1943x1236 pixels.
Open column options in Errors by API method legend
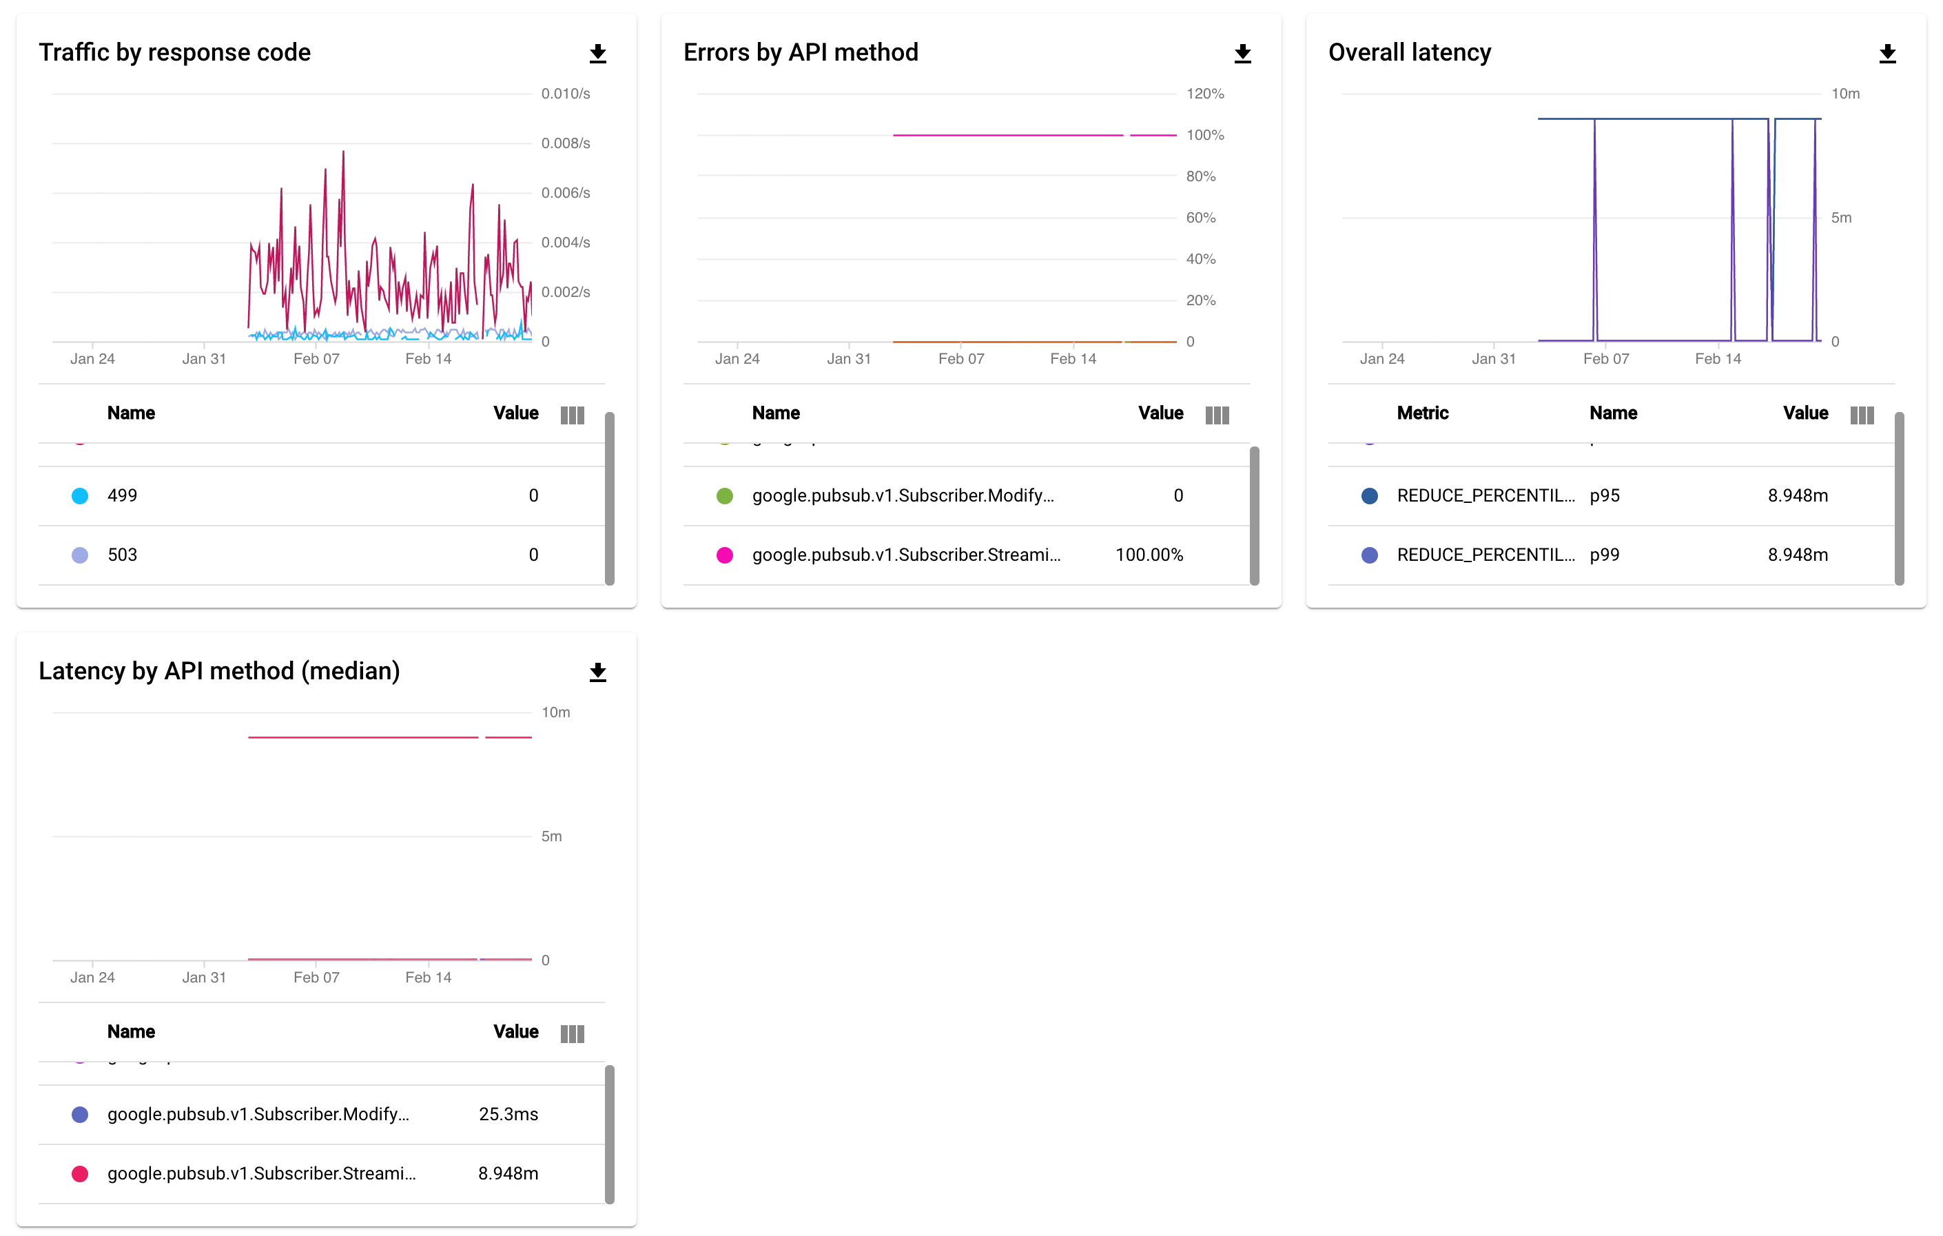click(1217, 415)
